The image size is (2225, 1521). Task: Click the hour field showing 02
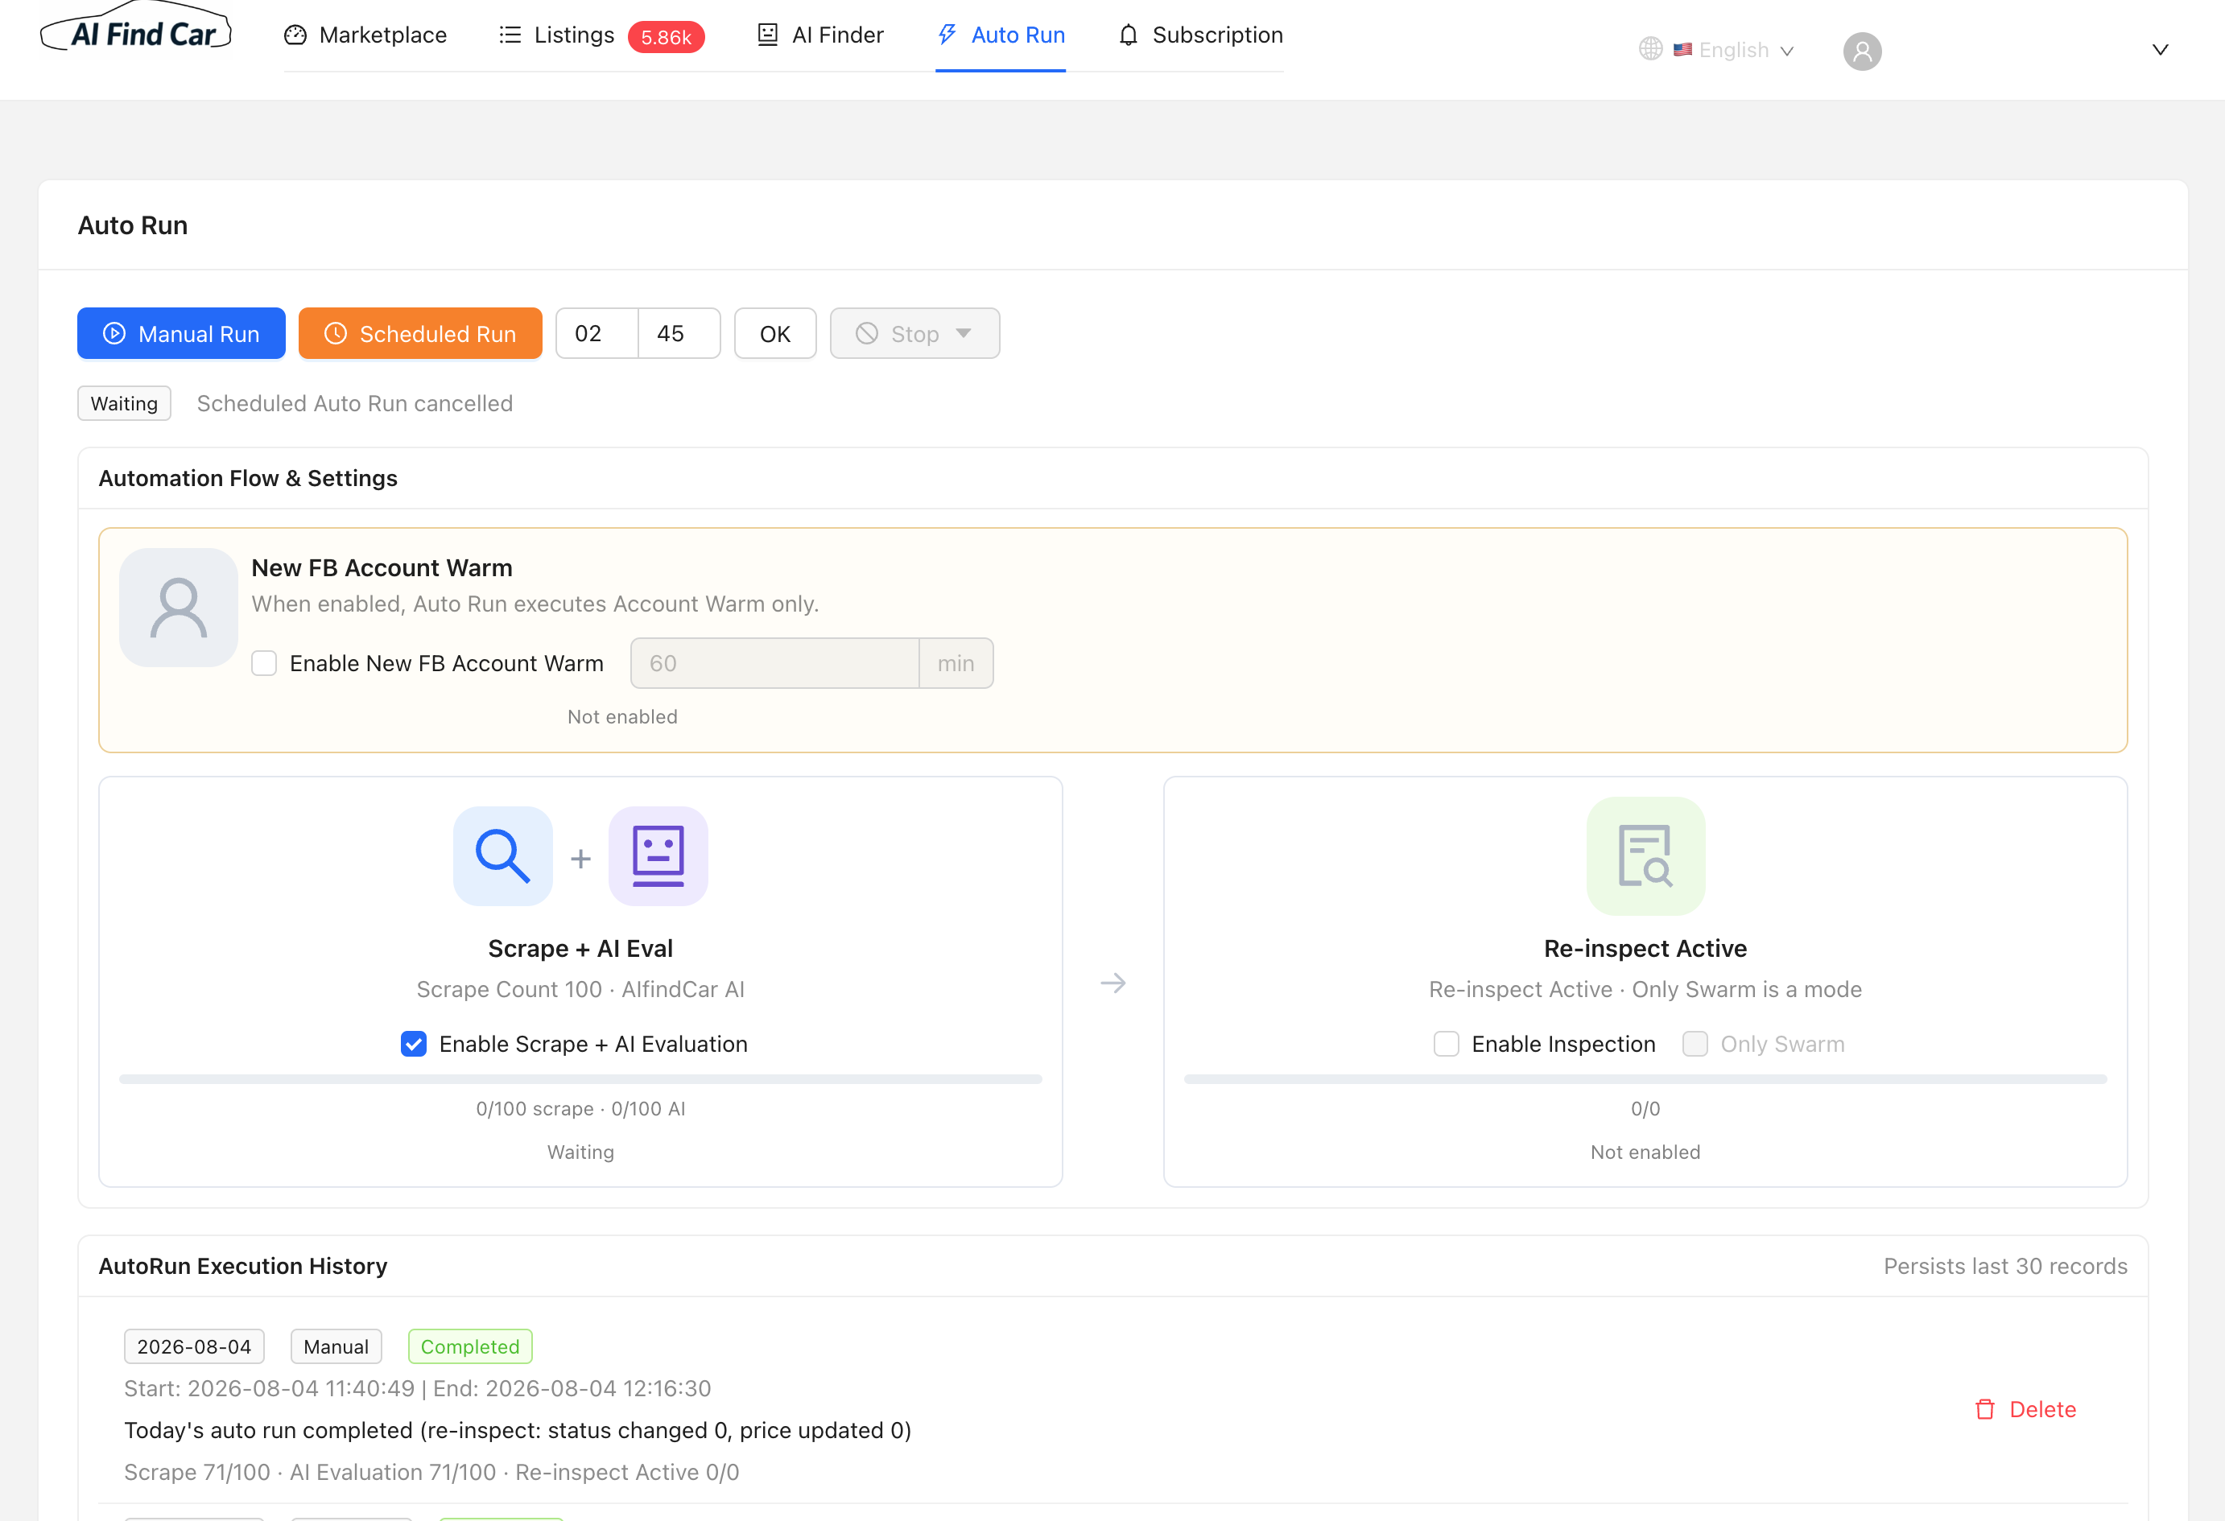click(x=596, y=333)
